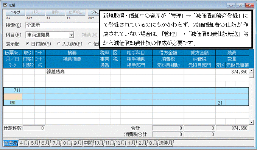The height and width of the screenshot is (150, 257).
Task: Switch to the 9月 tab
Action: click(x=77, y=143)
